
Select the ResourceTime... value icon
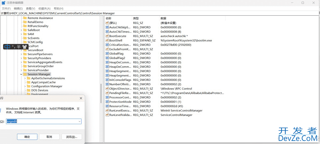tap(107, 106)
